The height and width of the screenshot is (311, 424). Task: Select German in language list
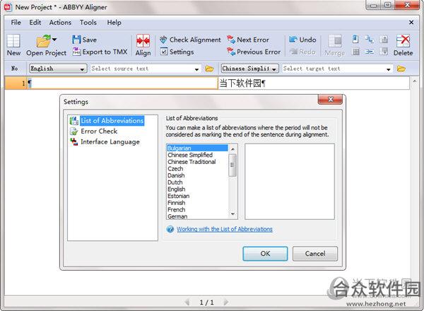(x=197, y=216)
